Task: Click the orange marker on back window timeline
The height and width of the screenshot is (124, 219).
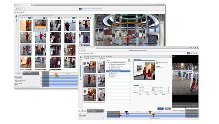Action: 56,75
